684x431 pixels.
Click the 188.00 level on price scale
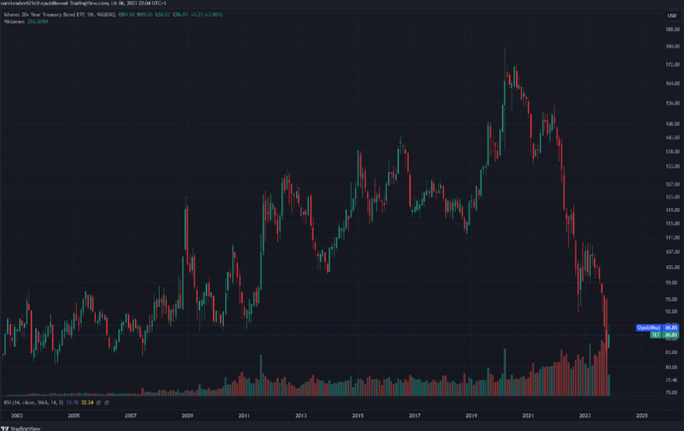click(x=671, y=30)
